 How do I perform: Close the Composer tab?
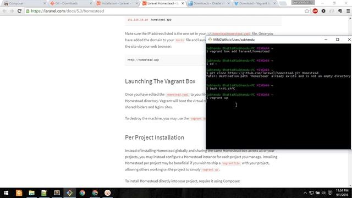tap(45, 3)
